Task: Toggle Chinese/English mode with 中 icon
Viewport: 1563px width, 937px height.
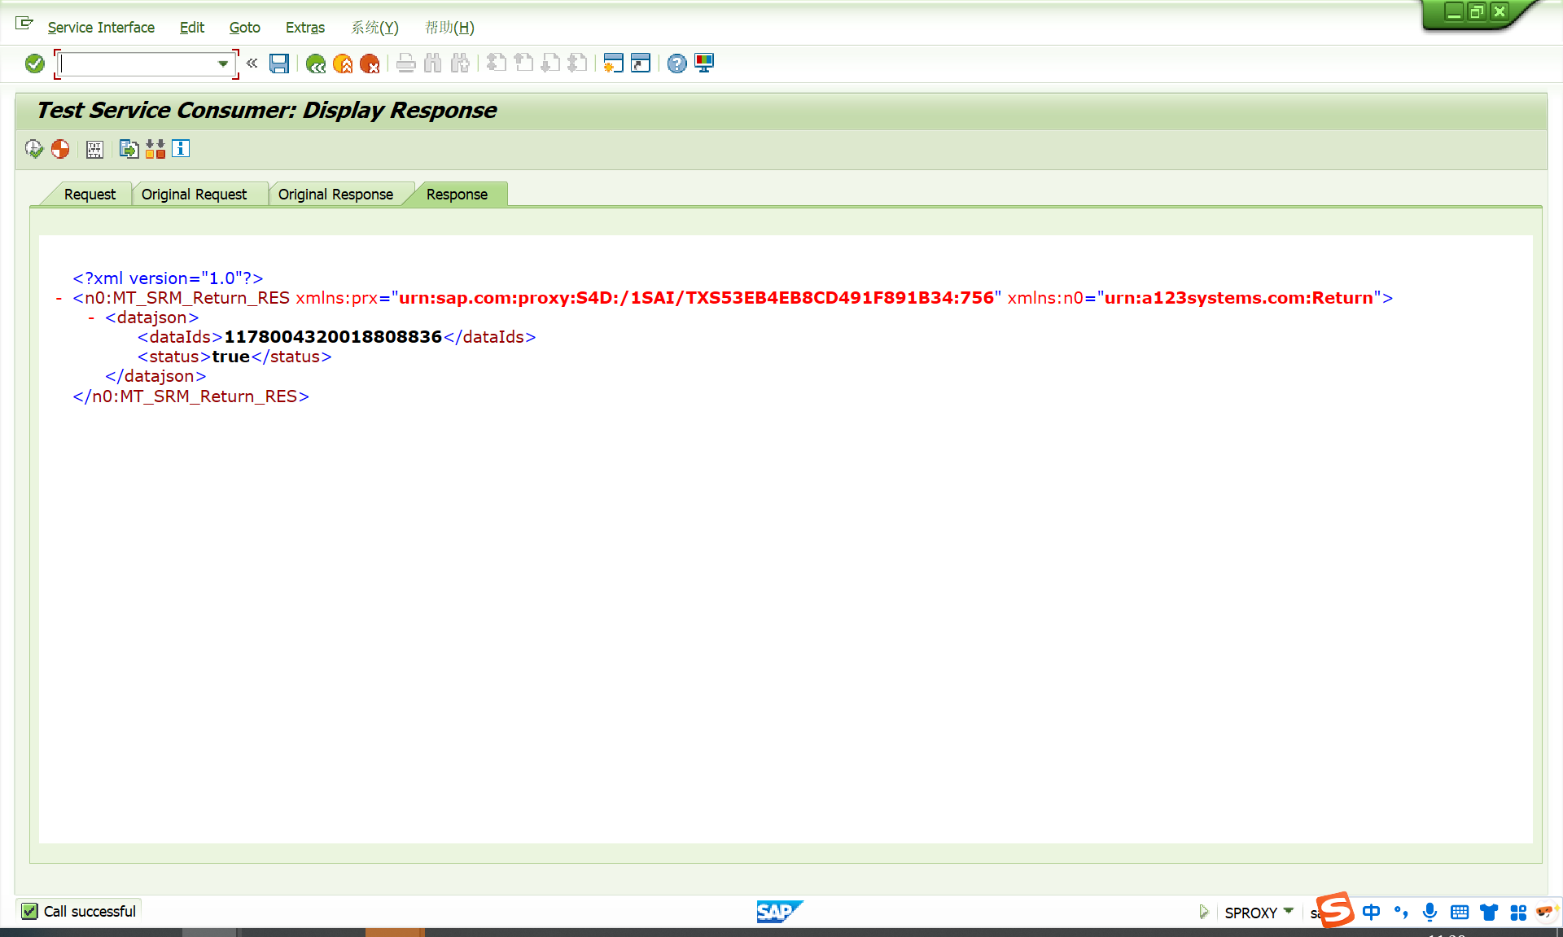Action: coord(1372,912)
